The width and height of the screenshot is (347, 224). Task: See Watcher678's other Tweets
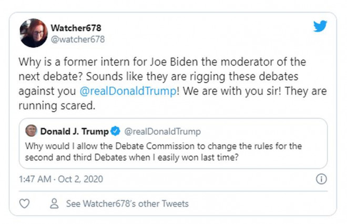(127, 203)
